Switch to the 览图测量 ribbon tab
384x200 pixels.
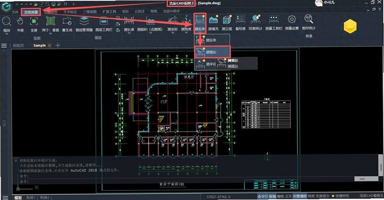31,11
